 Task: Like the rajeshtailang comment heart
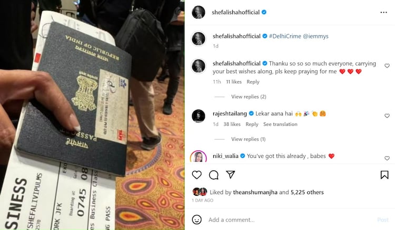point(387,116)
